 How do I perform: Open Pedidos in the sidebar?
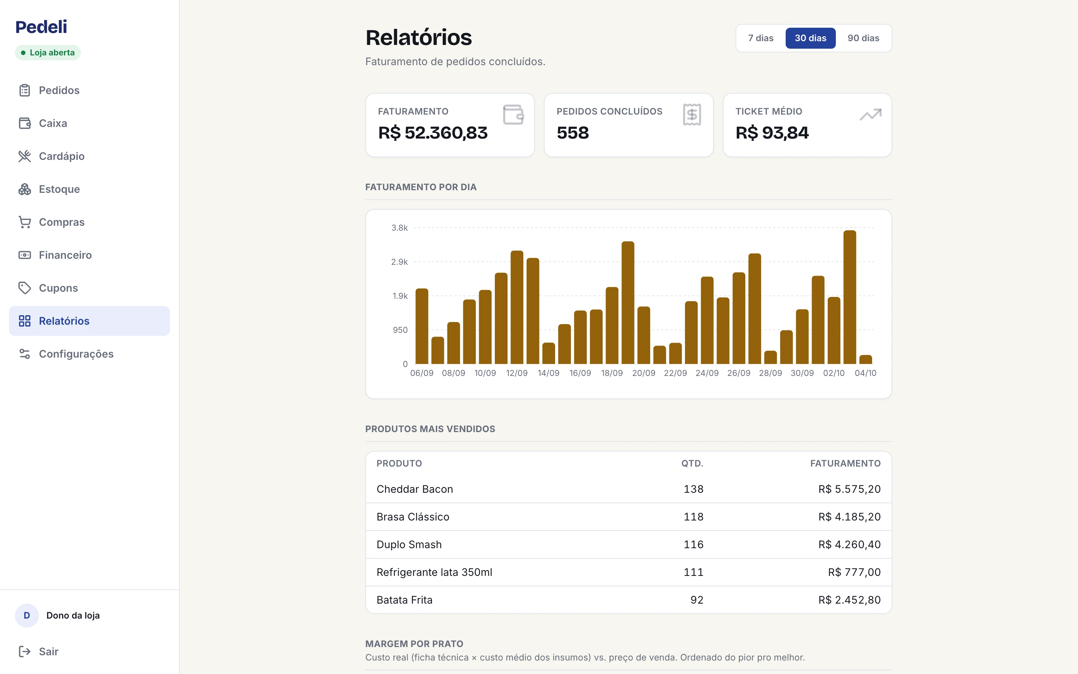coord(89,90)
